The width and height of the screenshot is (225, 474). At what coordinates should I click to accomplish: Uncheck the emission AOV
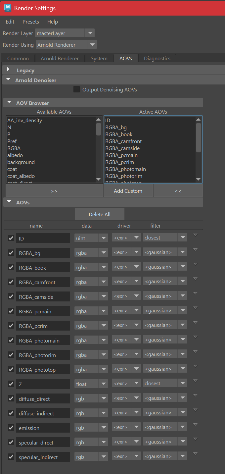pos(11,427)
